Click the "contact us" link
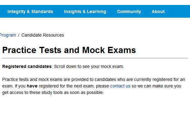The height and width of the screenshot is (125, 190). [120, 86]
